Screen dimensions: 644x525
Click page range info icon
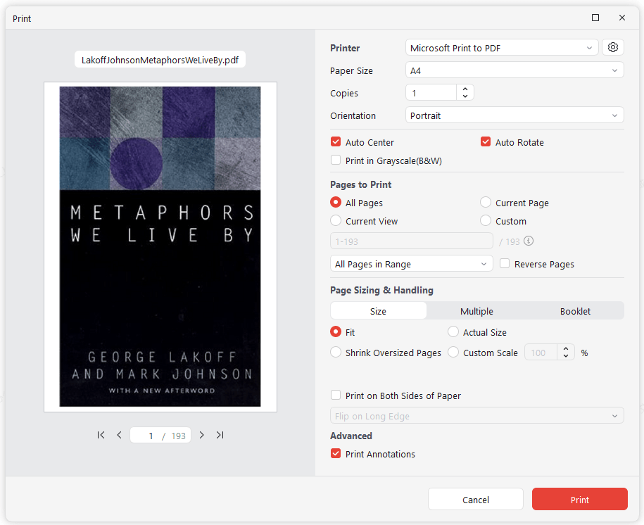coord(529,241)
